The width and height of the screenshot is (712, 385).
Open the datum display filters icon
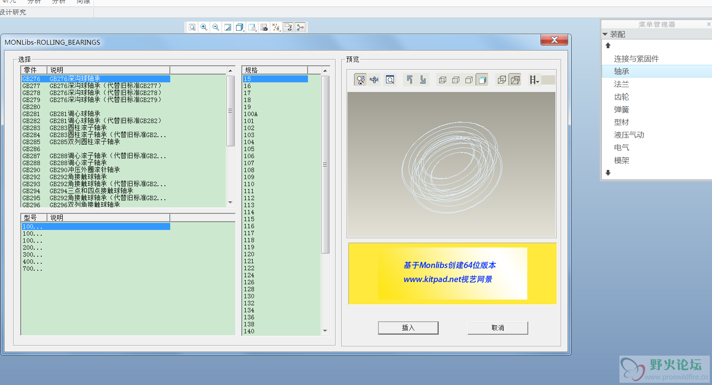[276, 27]
